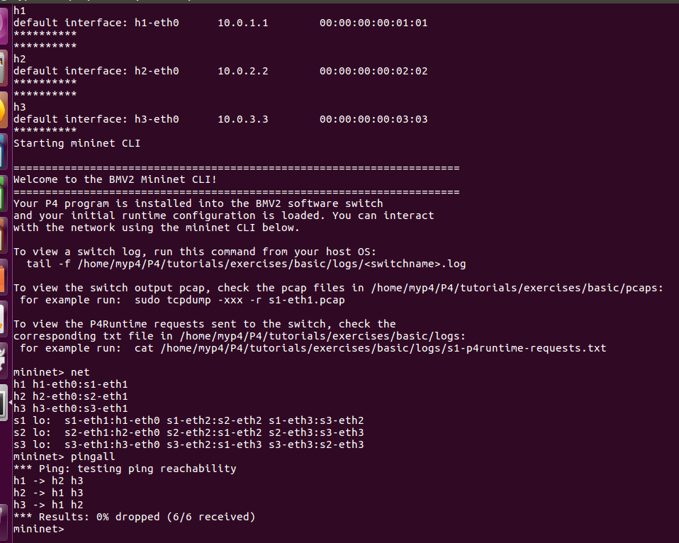Click the 'mininet> pingall' command line
679x543 pixels.
pyautogui.click(x=64, y=457)
